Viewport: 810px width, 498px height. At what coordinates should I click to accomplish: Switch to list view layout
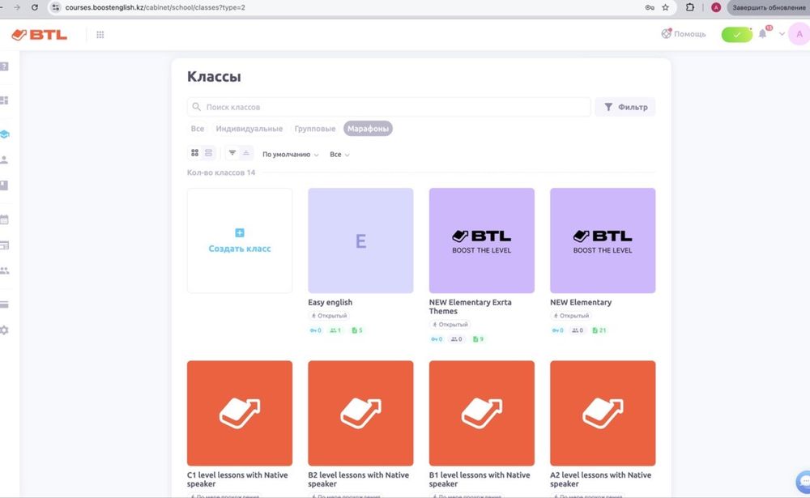208,153
